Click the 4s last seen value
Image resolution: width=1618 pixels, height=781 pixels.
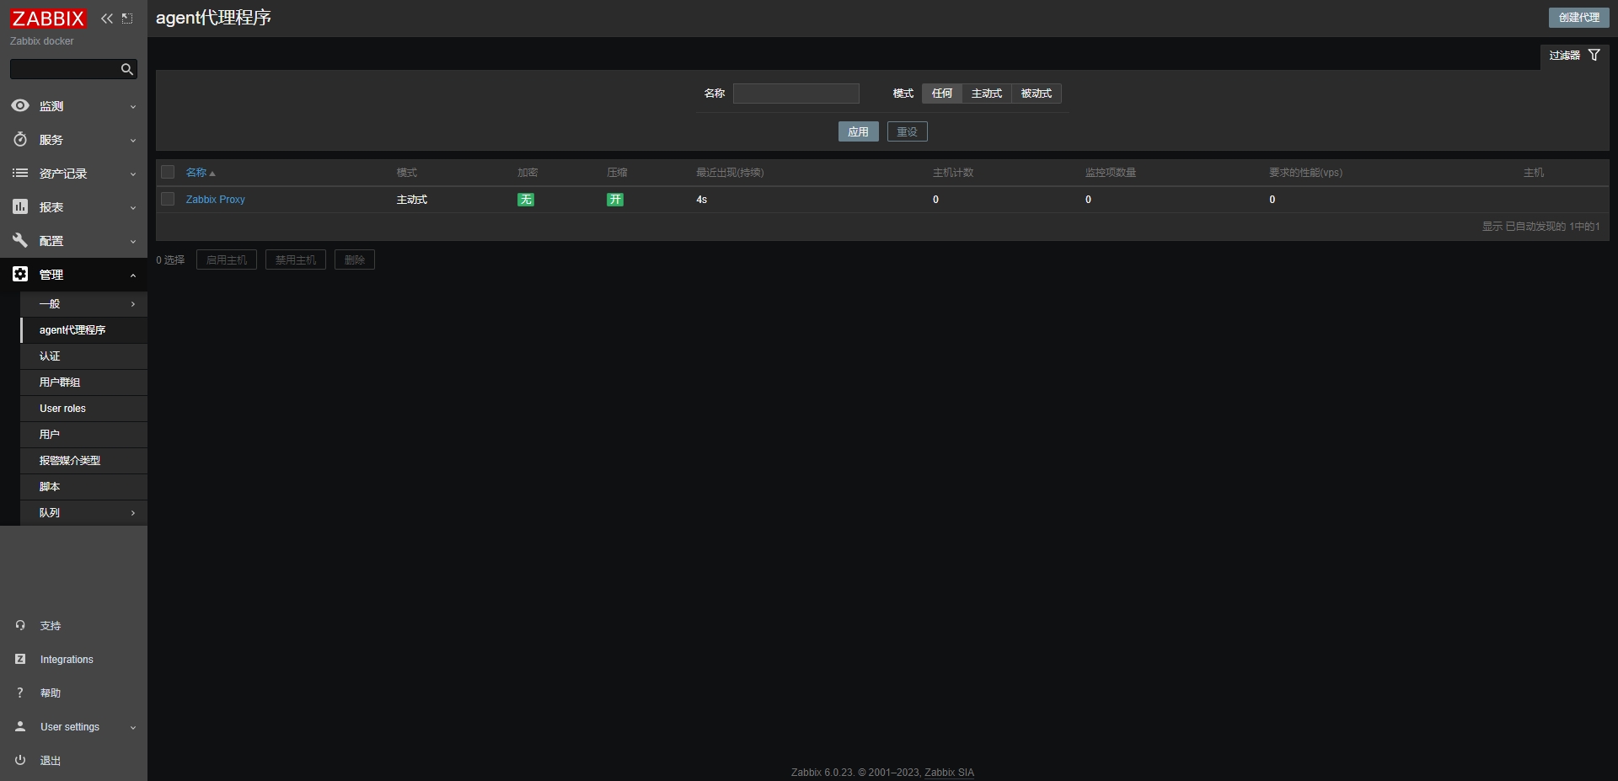click(701, 200)
